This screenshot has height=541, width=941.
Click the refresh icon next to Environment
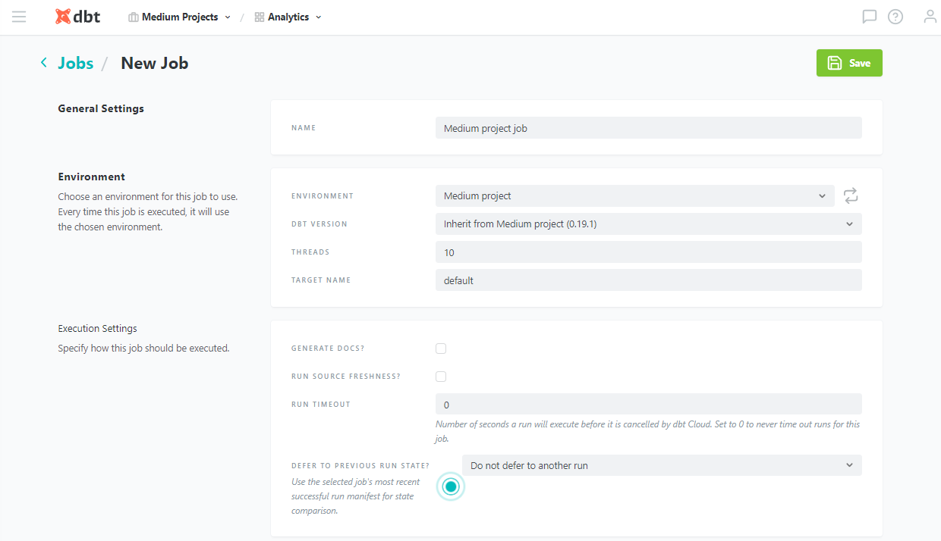point(851,196)
